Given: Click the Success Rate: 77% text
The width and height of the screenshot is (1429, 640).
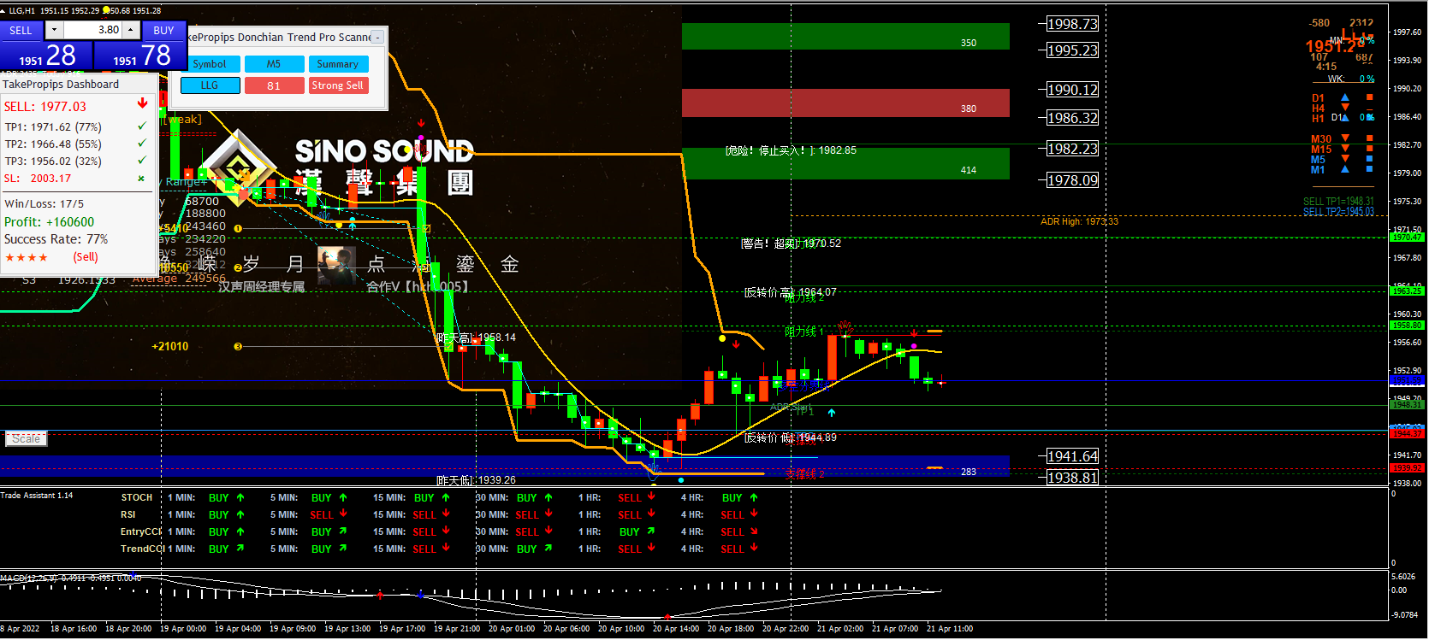Looking at the screenshot, I should point(56,239).
